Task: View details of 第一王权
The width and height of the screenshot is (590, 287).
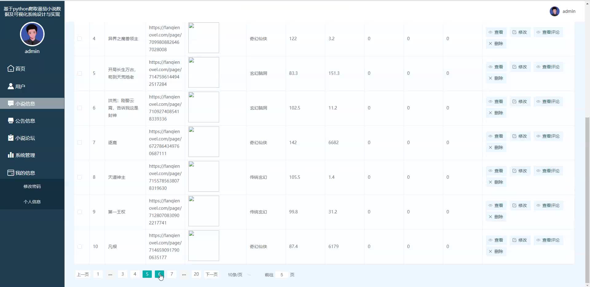Action: point(496,205)
